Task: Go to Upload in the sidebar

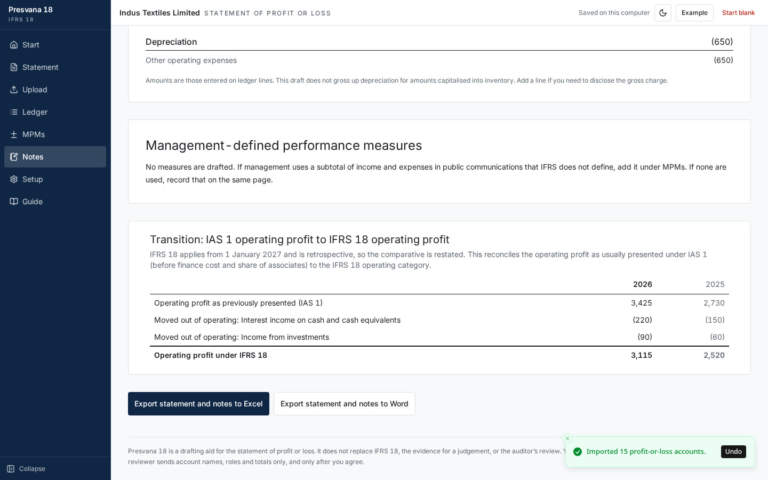Action: (55, 90)
